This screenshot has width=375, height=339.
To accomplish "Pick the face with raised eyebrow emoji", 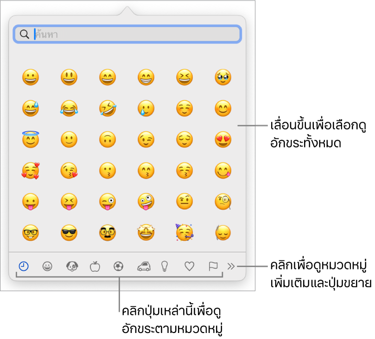I will pyautogui.click(x=184, y=201).
